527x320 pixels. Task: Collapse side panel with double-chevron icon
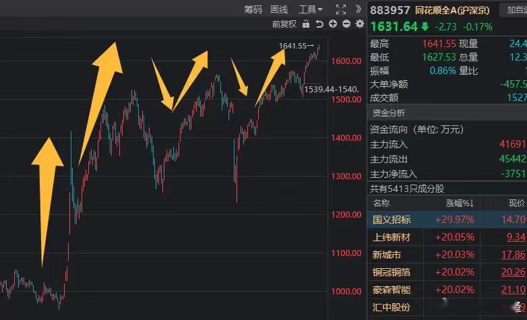(x=359, y=9)
